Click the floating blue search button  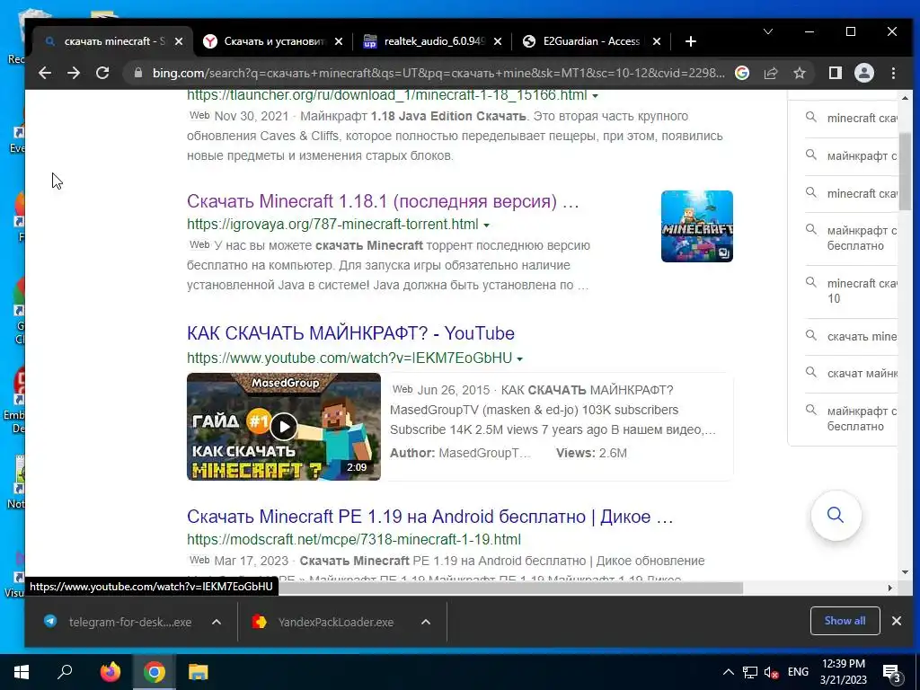836,515
